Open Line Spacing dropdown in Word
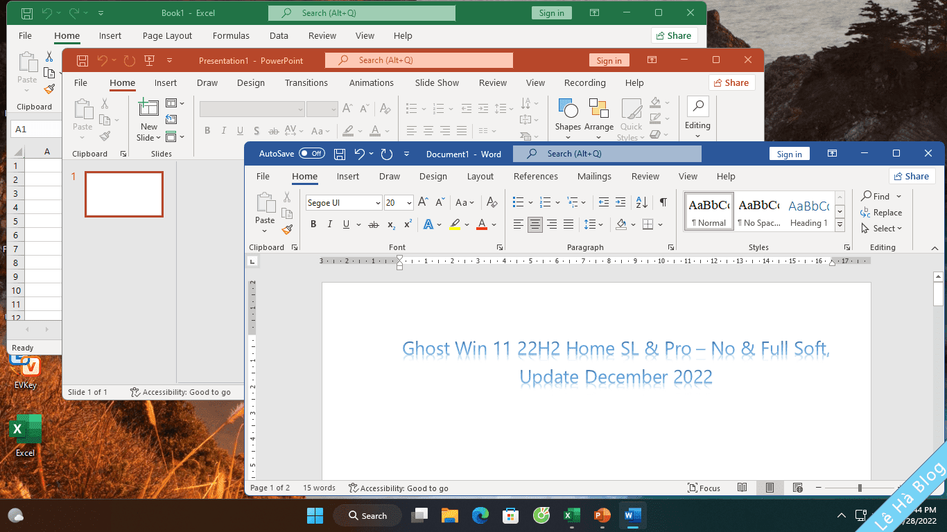Image resolution: width=947 pixels, height=532 pixels. click(x=594, y=224)
